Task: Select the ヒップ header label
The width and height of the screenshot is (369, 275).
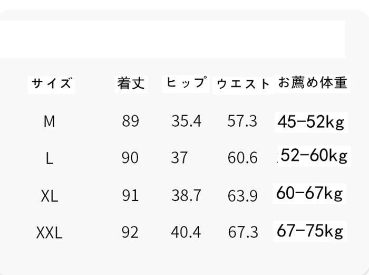Action: (186, 83)
